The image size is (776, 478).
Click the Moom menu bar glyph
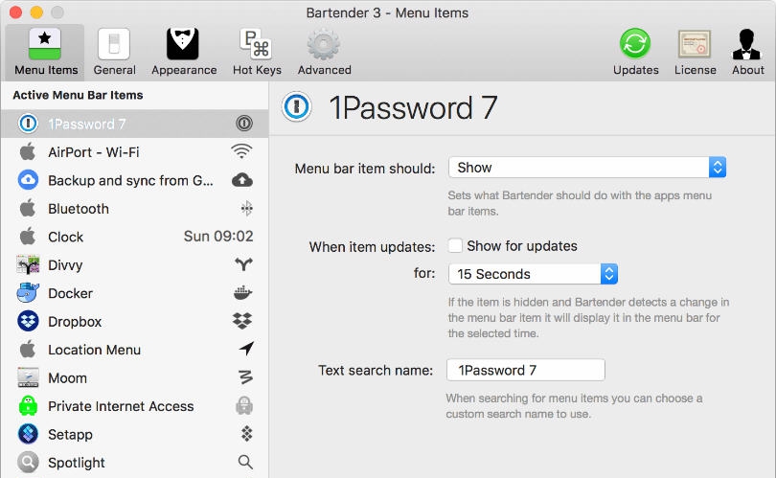click(245, 377)
